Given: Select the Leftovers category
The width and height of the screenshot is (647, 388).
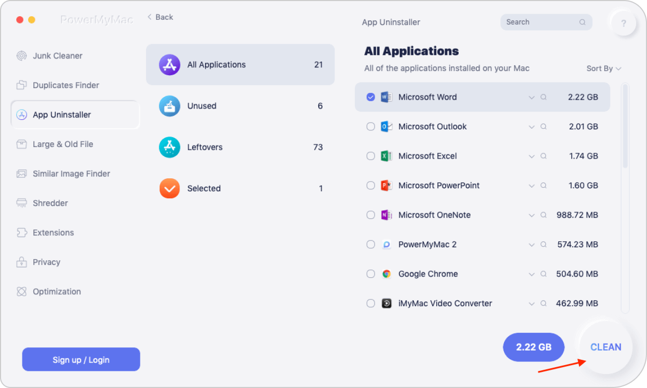Looking at the screenshot, I should pos(240,147).
